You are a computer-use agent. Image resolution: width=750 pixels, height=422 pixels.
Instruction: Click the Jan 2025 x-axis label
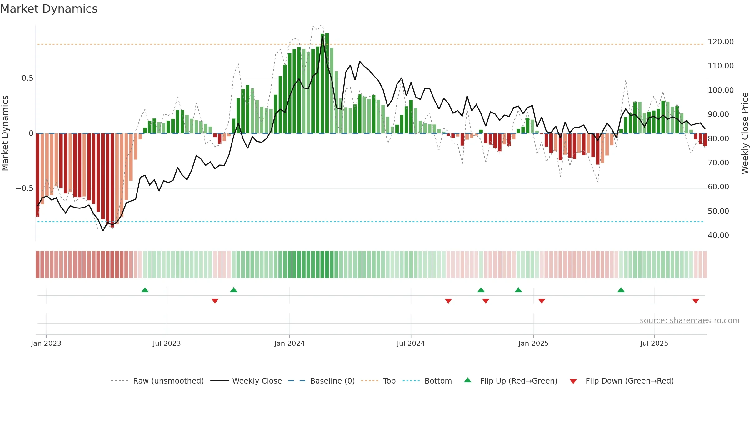point(534,343)
